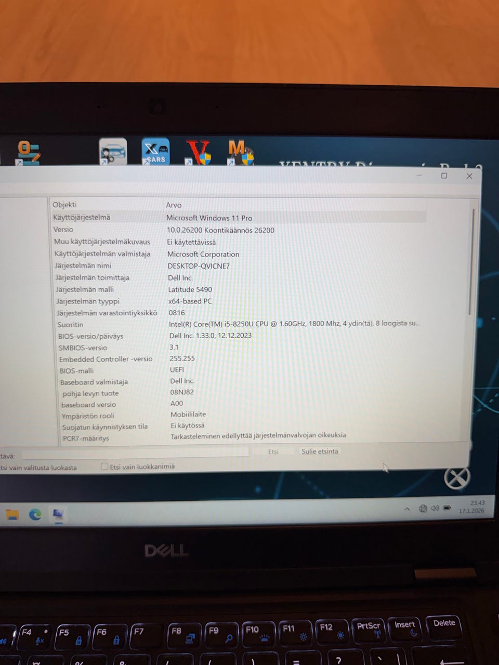Minimize the system information window

[419, 176]
